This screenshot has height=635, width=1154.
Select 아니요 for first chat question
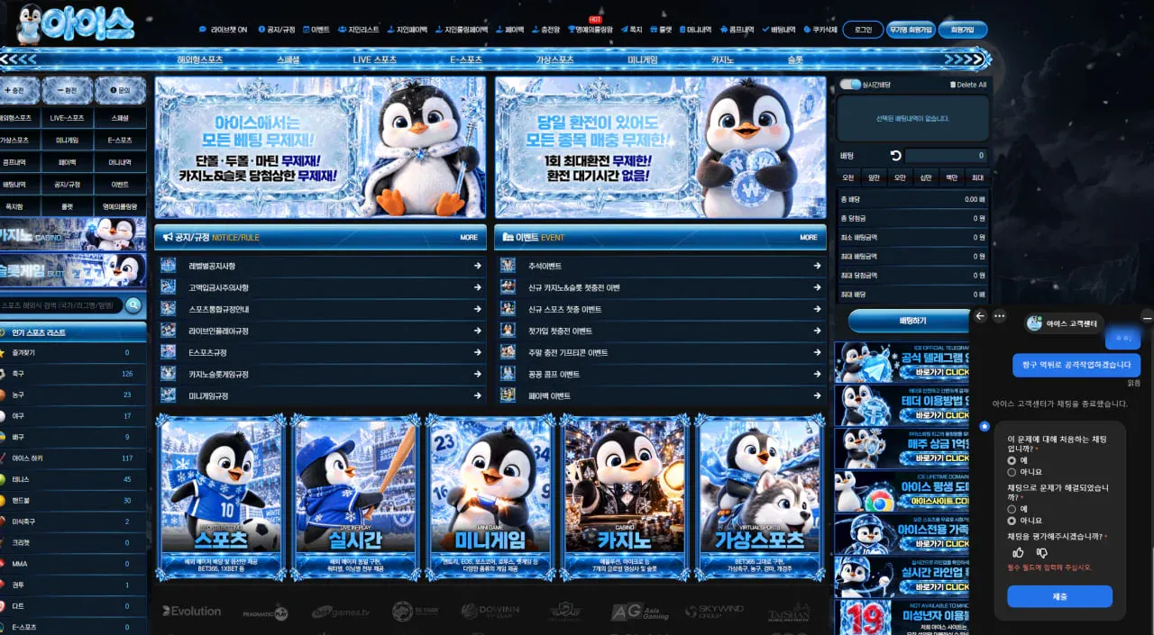1012,472
